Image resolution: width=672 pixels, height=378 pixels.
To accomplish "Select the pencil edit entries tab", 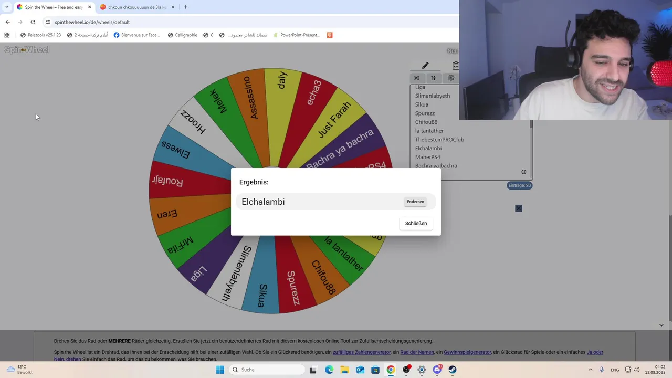I will (425, 66).
